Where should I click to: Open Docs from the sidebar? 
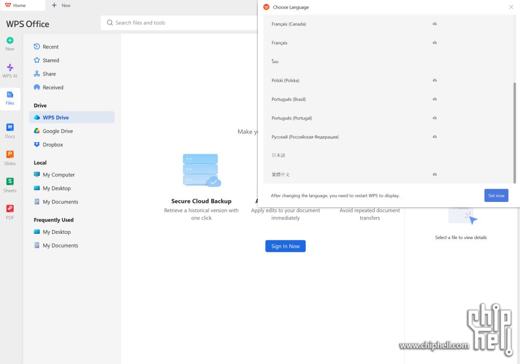click(x=10, y=131)
